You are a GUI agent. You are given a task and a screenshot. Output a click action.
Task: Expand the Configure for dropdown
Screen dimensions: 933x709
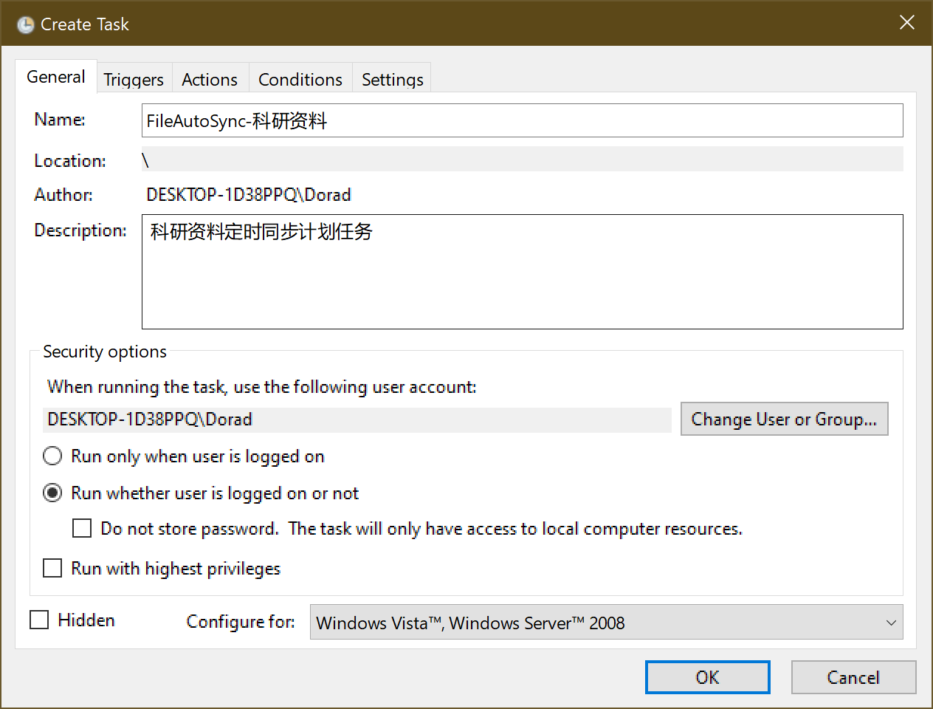point(607,623)
